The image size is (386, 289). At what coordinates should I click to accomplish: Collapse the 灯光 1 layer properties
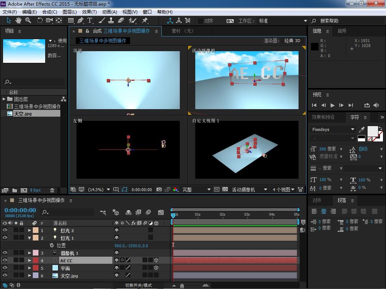(29, 238)
